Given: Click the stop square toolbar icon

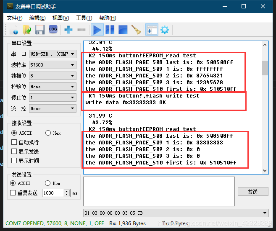Looking at the screenshot, I should [x=123, y=30].
